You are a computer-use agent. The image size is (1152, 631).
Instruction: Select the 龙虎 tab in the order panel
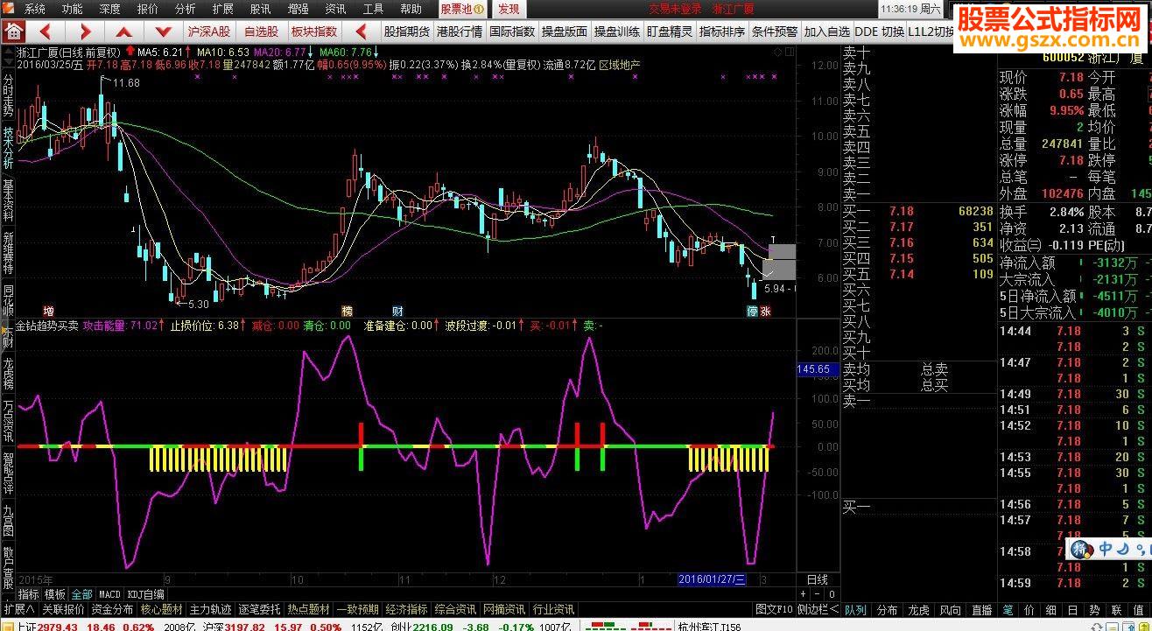(x=918, y=609)
